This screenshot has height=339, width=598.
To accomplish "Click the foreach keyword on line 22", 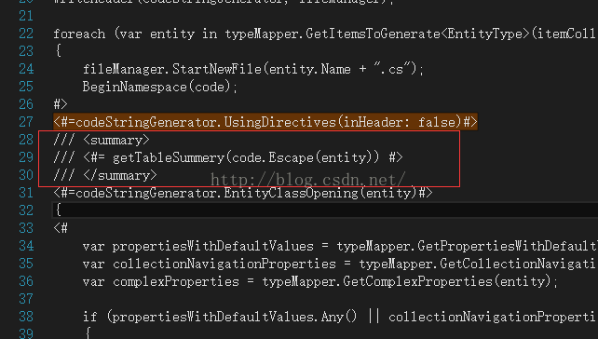I will [79, 34].
